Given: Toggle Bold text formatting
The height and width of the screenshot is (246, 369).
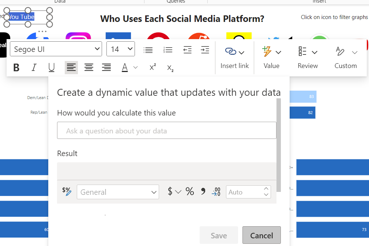Looking at the screenshot, I should (16, 68).
